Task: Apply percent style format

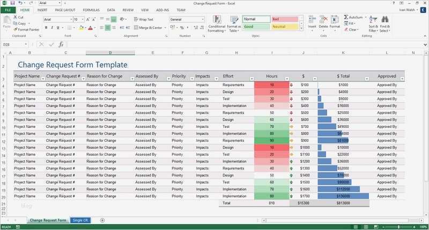Action: click(x=182, y=28)
